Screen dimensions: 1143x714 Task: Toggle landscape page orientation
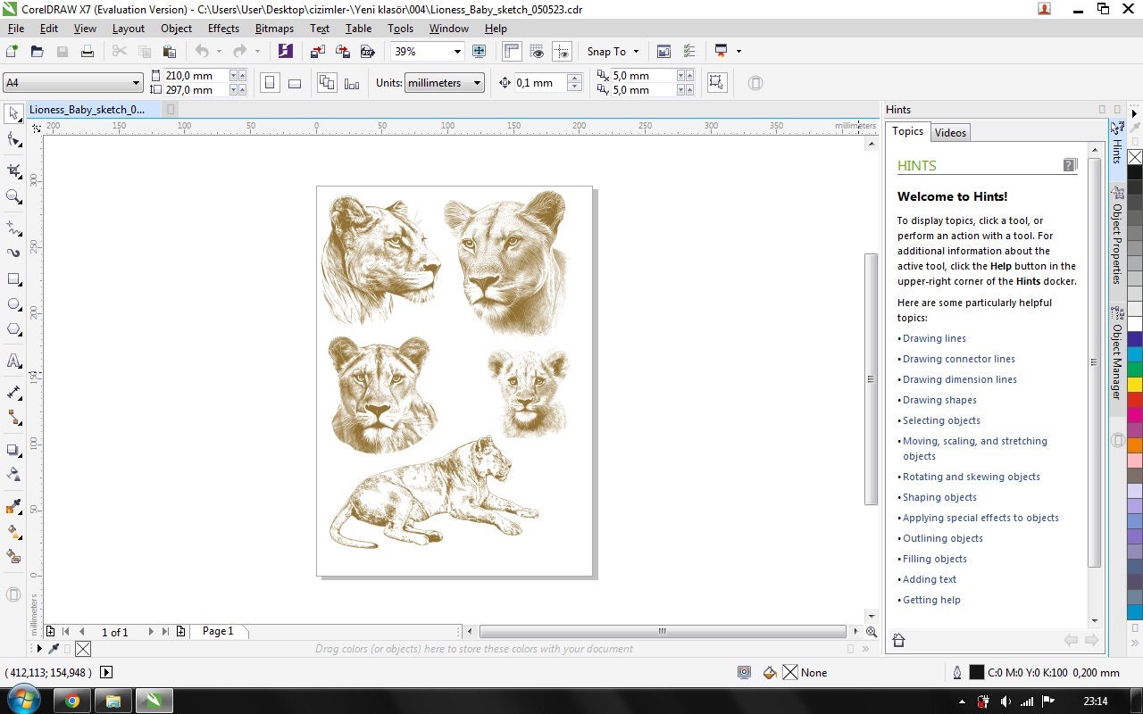click(x=295, y=82)
